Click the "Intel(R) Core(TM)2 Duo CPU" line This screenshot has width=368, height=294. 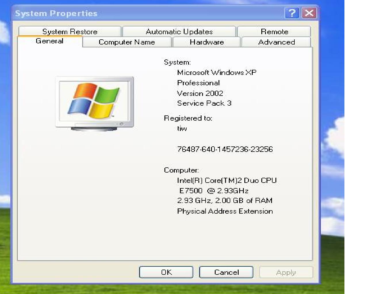[227, 181]
